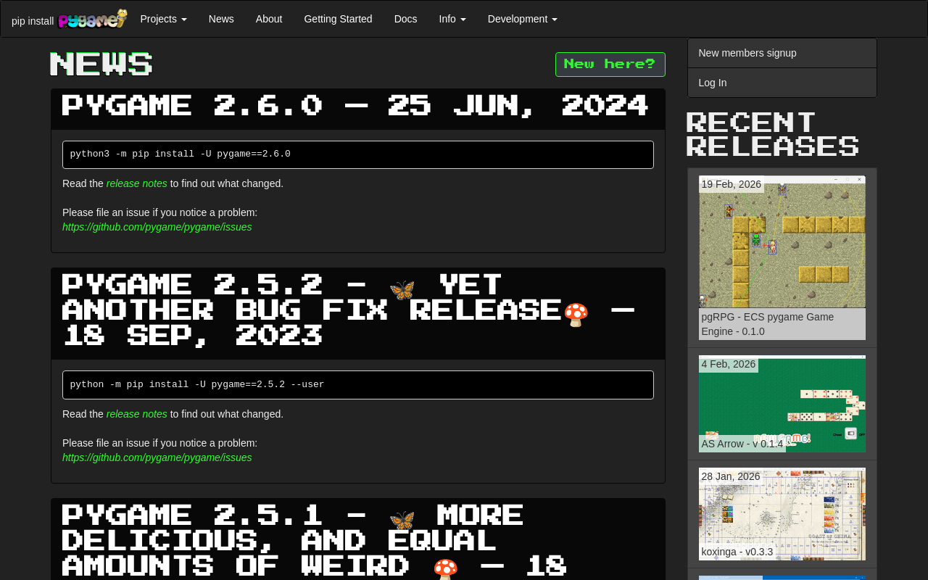Screen dimensions: 928x580
Task: Expand the Development dropdown menu
Action: [x=523, y=19]
